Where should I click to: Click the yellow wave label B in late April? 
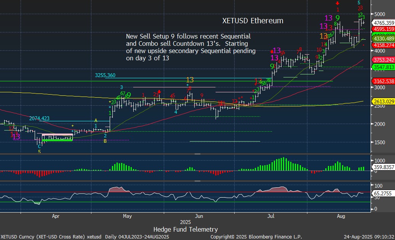[105, 141]
